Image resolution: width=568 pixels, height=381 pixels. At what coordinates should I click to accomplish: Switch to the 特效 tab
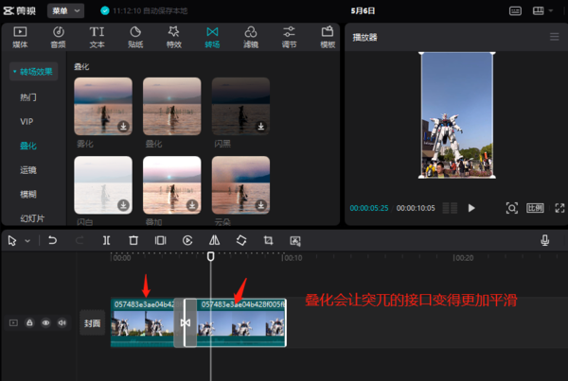[x=174, y=37]
